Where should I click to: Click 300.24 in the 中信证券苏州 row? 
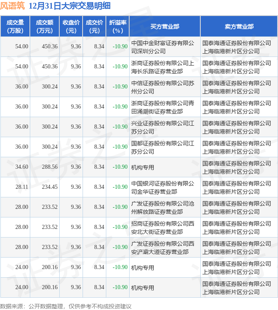click(x=50, y=86)
